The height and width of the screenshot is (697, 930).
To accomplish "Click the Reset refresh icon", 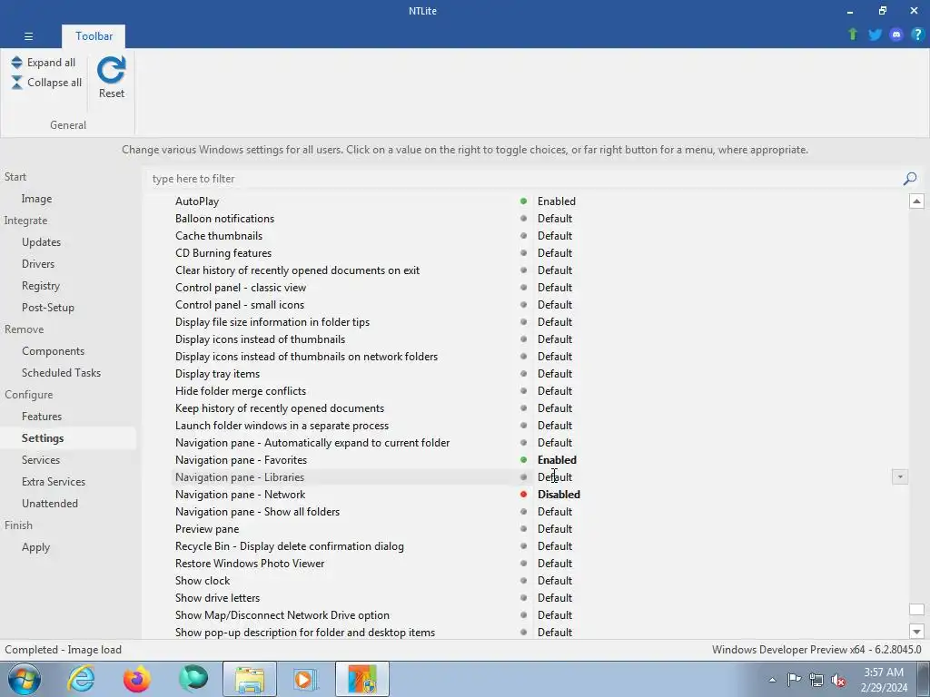I will pyautogui.click(x=111, y=70).
